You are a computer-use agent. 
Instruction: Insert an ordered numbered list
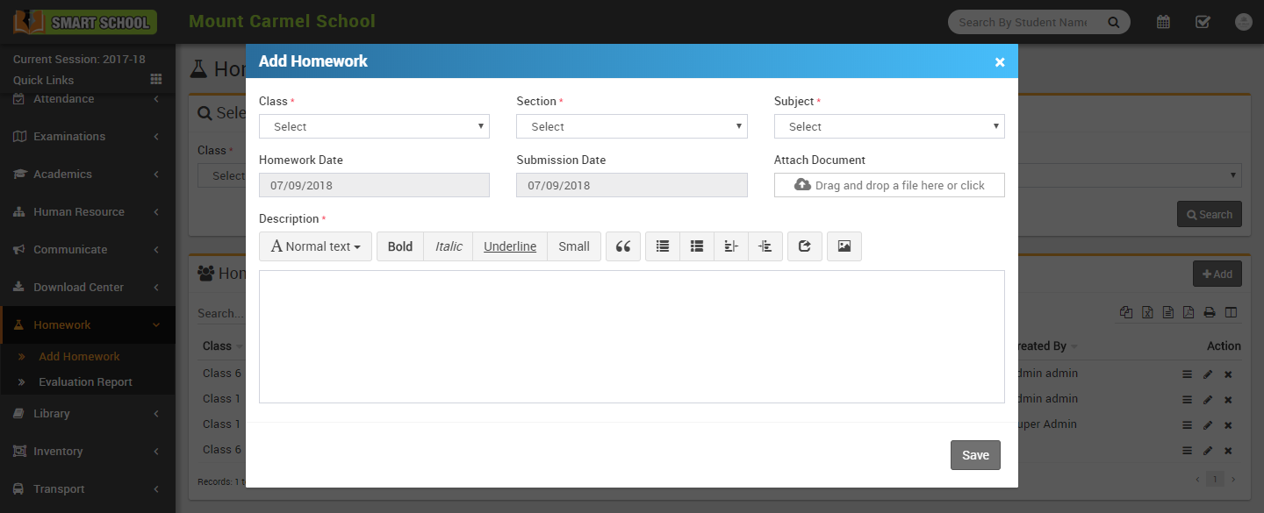pyautogui.click(x=697, y=246)
